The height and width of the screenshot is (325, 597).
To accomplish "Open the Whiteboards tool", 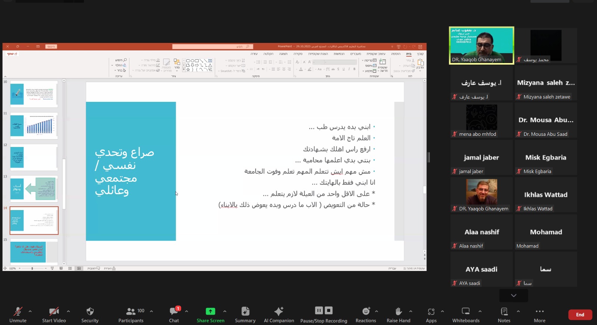I will [466, 311].
